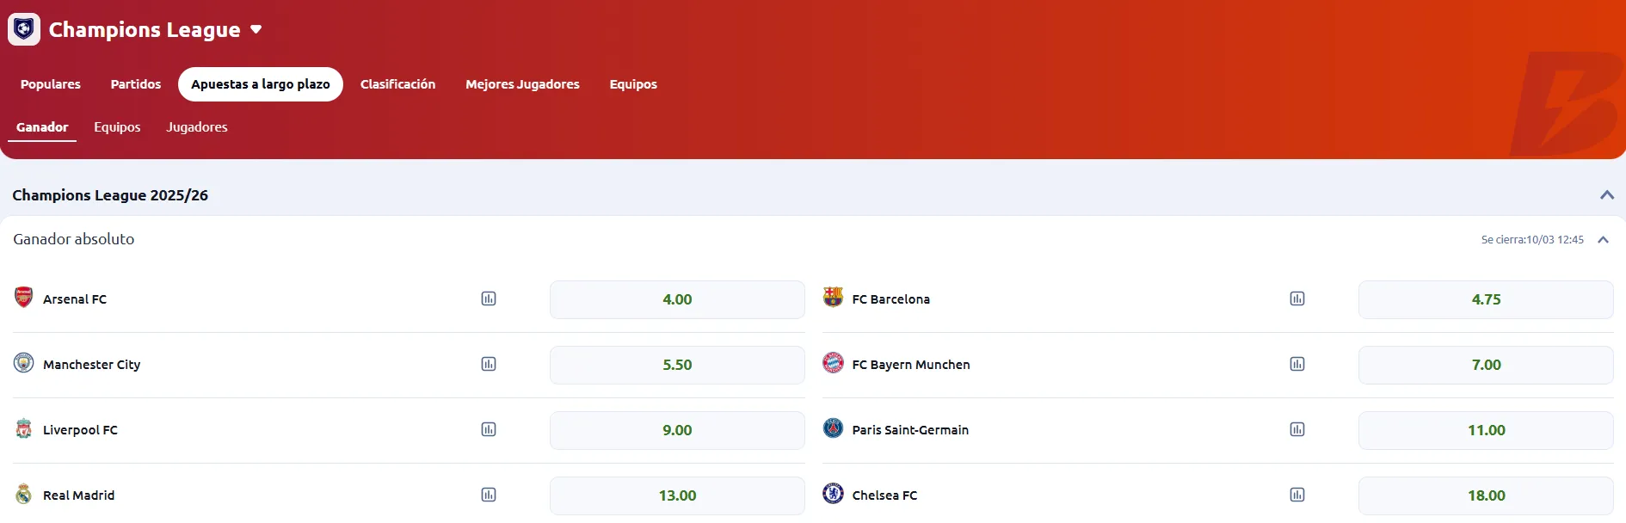Bet on Arsenal FC at 4.00 odds
The height and width of the screenshot is (523, 1626).
pyautogui.click(x=677, y=299)
